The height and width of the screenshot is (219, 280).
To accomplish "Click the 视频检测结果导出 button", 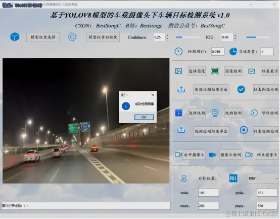I will [211, 131].
